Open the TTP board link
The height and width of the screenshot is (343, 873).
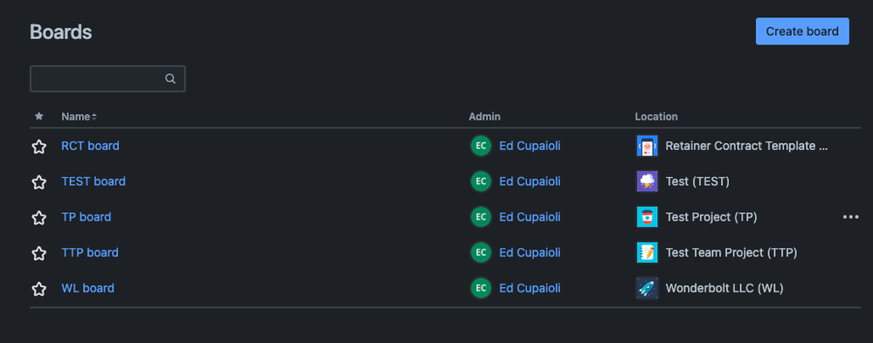(x=90, y=252)
